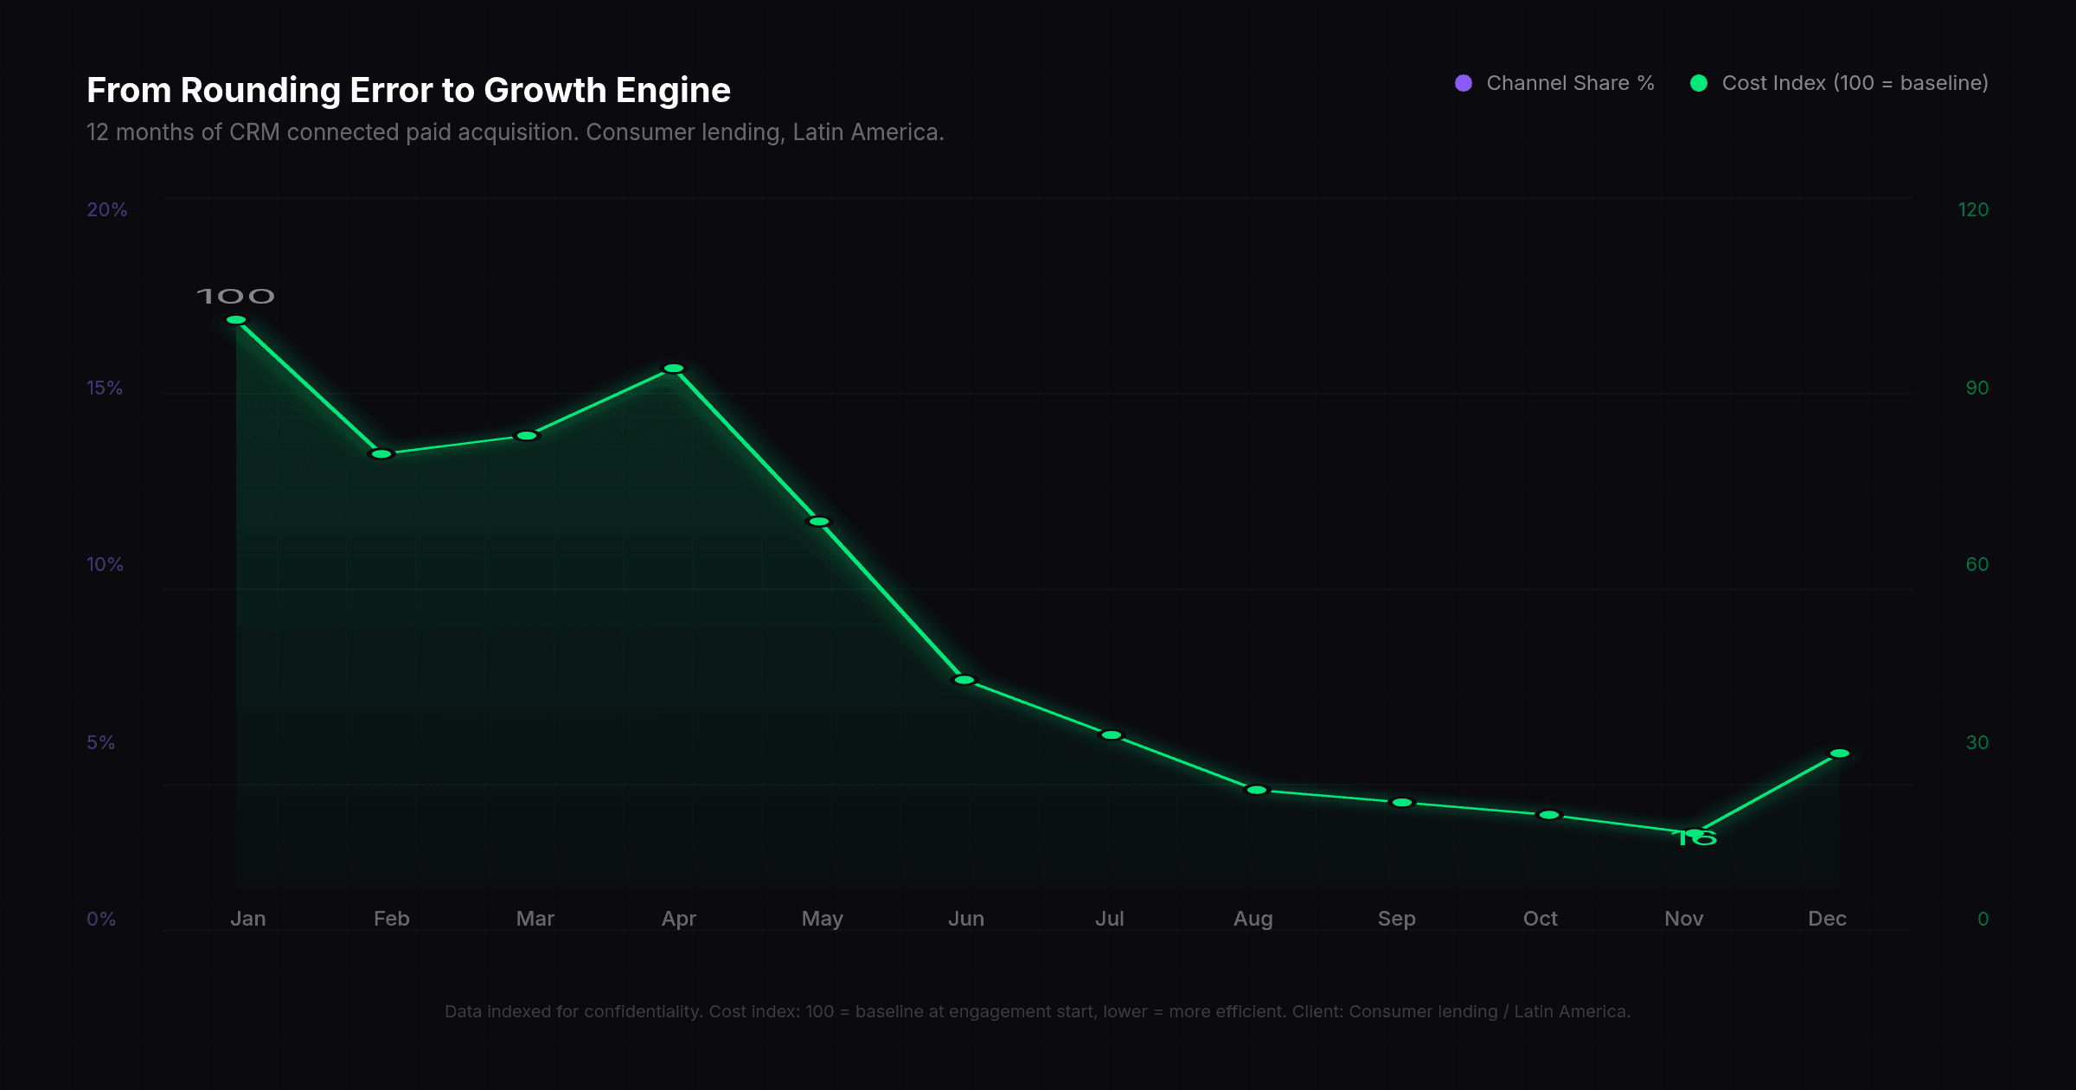The width and height of the screenshot is (2076, 1090).
Task: Select the November lowest data point
Action: (x=1695, y=833)
